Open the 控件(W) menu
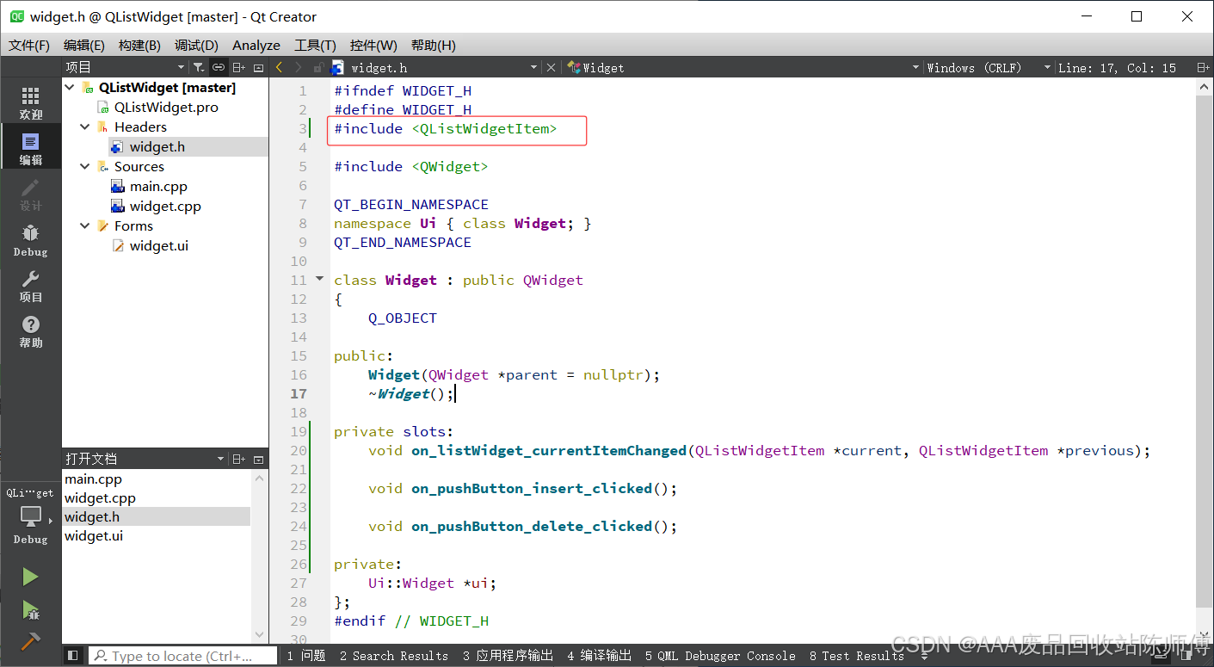Viewport: 1214px width, 667px height. click(x=373, y=45)
